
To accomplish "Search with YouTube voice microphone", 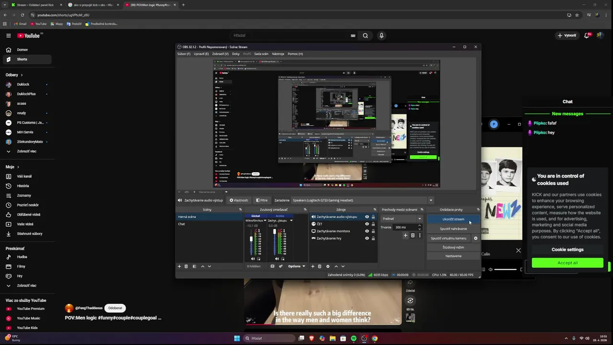I will click(x=382, y=35).
